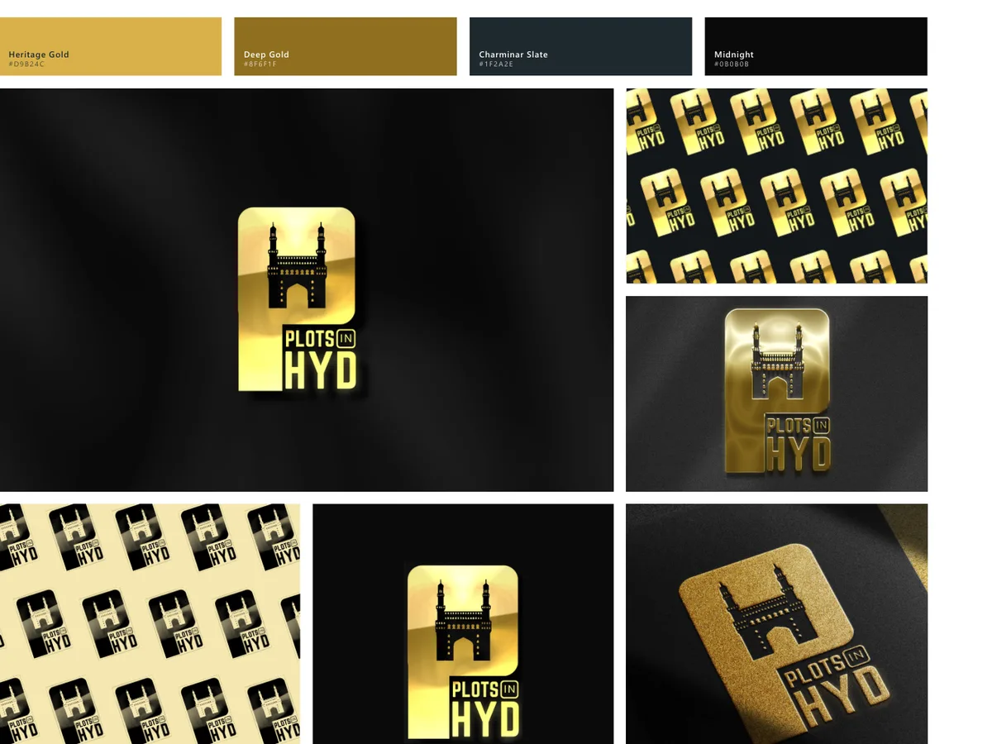Click the "Deep Gold" name label
The width and height of the screenshot is (992, 744).
click(x=266, y=55)
